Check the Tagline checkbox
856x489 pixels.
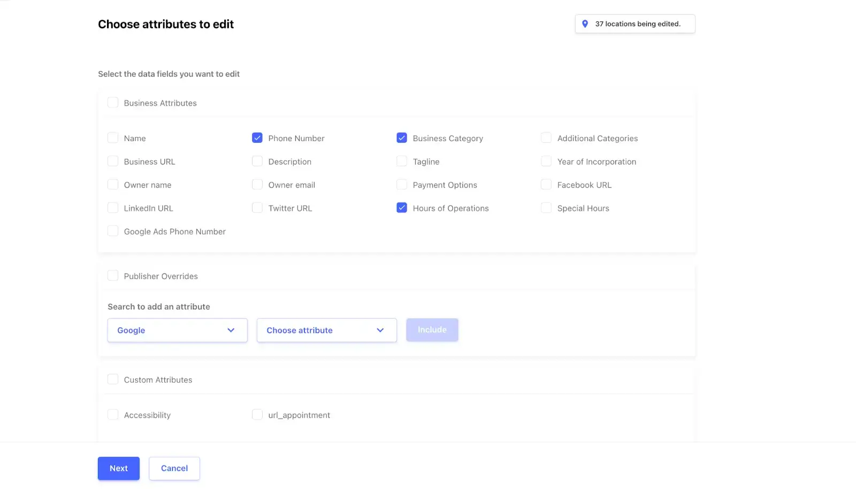tap(402, 161)
